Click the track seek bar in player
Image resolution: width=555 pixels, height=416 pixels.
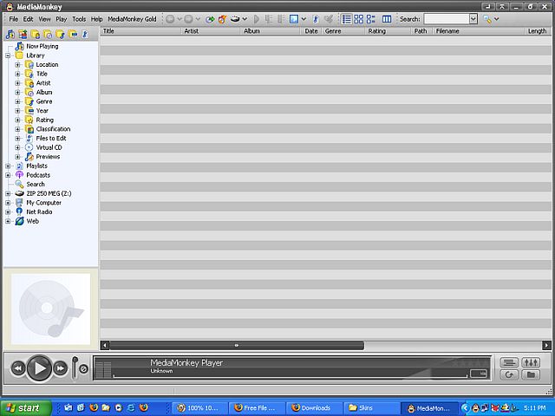click(x=290, y=376)
